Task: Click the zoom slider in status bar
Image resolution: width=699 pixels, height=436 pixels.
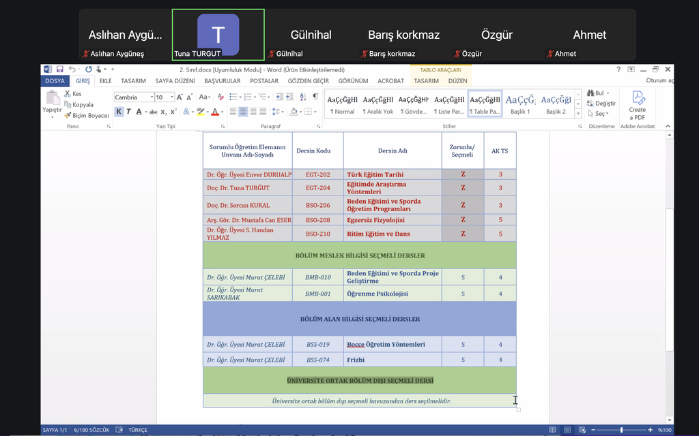Action: 621,431
